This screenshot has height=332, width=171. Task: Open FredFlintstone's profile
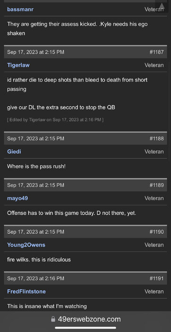(x=26, y=291)
